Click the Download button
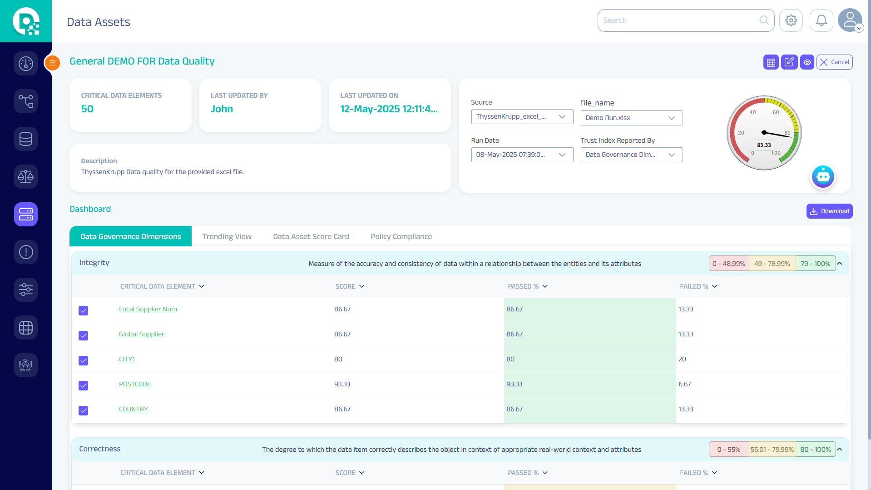 tap(829, 211)
